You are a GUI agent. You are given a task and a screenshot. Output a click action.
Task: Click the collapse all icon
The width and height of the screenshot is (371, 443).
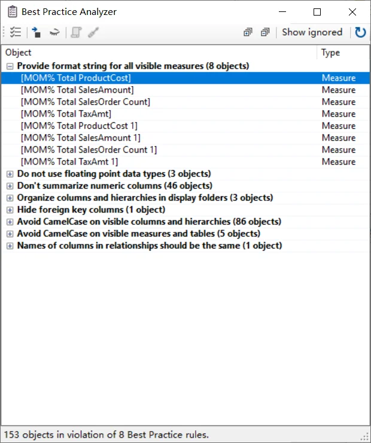[x=265, y=32]
